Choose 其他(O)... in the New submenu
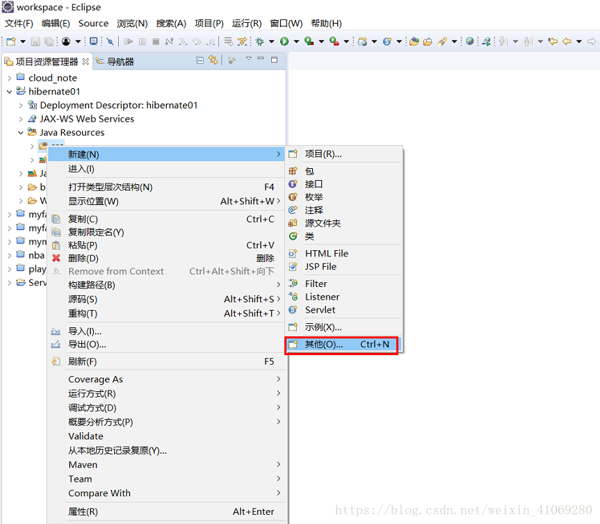The image size is (600, 524). (342, 345)
